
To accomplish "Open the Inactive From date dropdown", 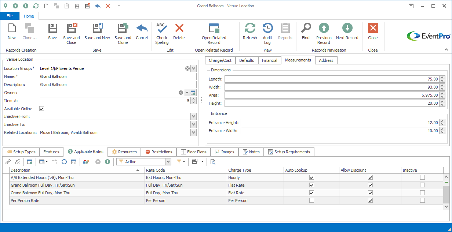I will [194, 116].
